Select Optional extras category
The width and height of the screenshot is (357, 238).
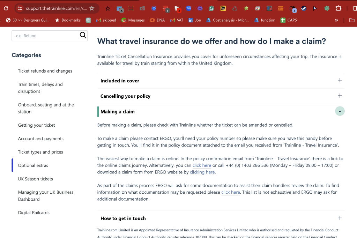click(33, 165)
